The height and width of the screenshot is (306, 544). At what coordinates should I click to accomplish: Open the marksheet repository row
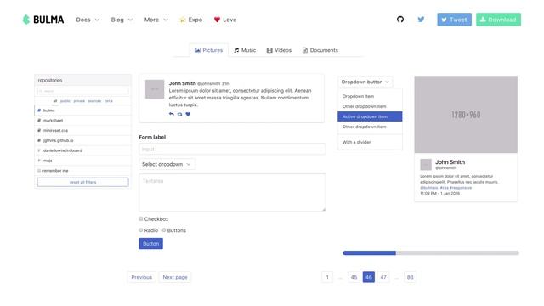point(83,121)
